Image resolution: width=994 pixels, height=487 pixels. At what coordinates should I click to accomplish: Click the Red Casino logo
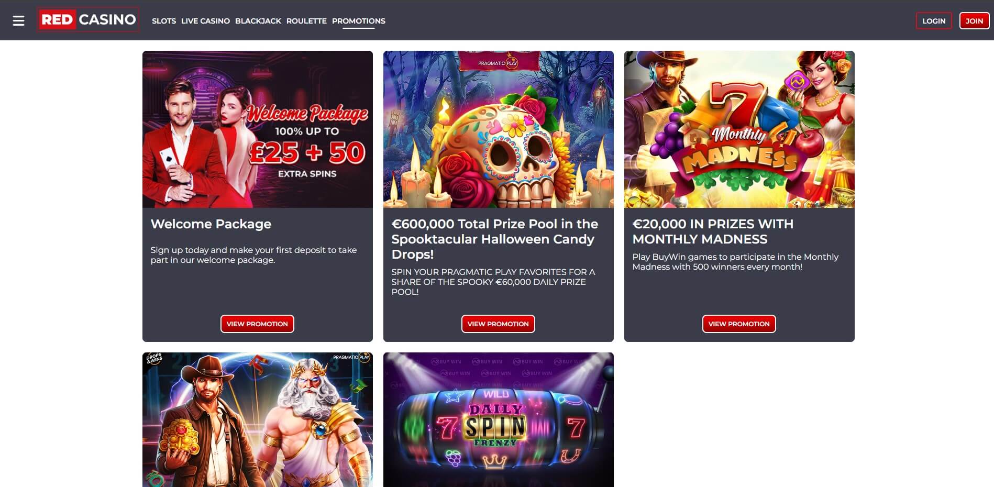[x=88, y=20]
